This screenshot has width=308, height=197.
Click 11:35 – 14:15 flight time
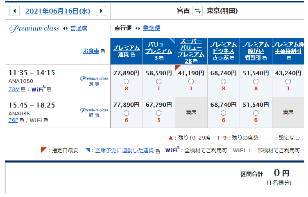pyautogui.click(x=32, y=73)
